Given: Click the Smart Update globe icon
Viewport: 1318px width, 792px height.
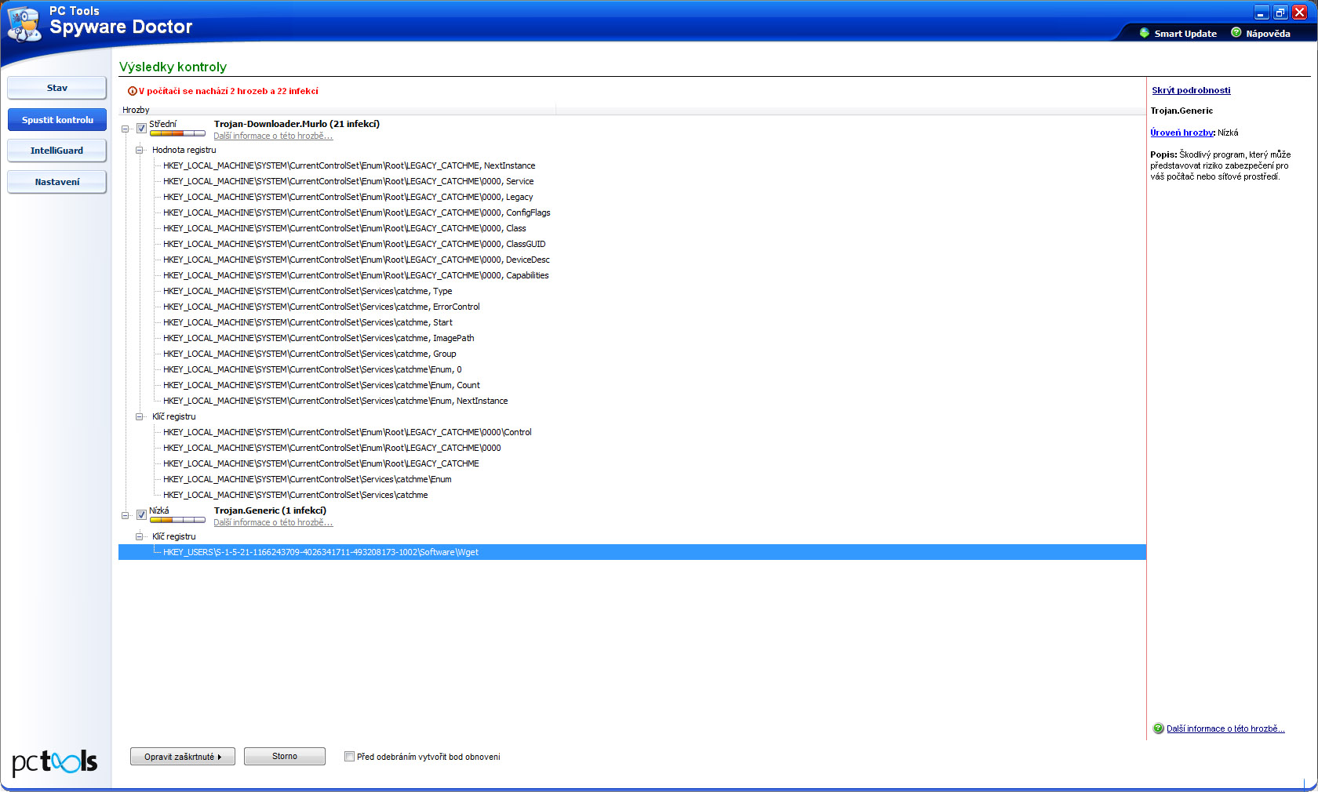Looking at the screenshot, I should 1145,33.
